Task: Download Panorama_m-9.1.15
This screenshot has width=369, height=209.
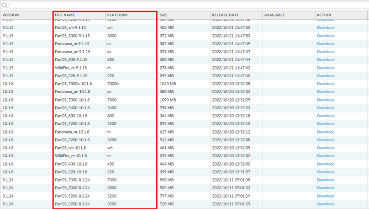Action: click(x=326, y=43)
